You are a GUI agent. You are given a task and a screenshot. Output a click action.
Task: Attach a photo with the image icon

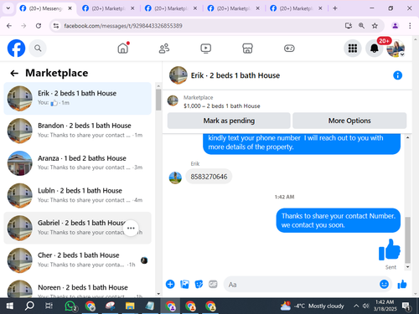pyautogui.click(x=184, y=285)
